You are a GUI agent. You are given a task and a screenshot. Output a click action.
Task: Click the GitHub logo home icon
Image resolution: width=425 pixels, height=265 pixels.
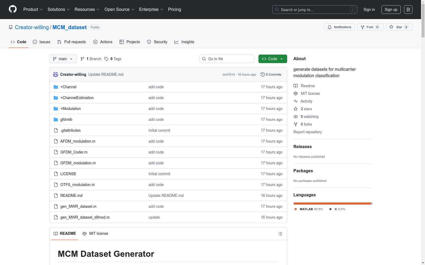13,9
